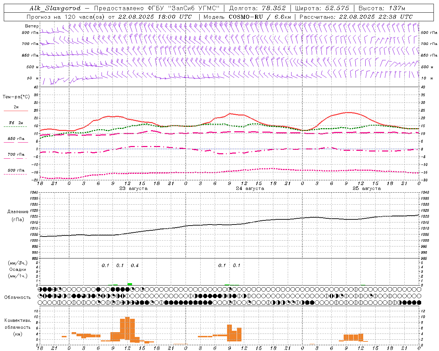The height and width of the screenshot is (351, 439).
Task: Click the 23 августа date label
Action: (133, 189)
